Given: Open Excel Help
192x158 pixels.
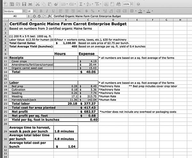Looking at the screenshot, I should click(x=138, y=4).
